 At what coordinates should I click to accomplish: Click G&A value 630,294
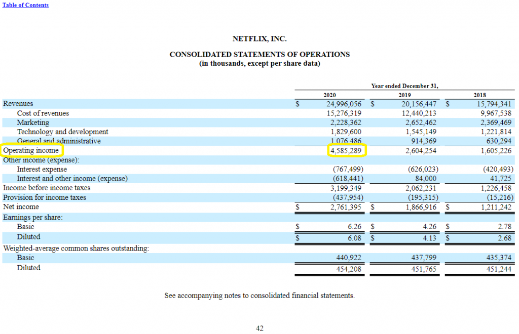pyautogui.click(x=499, y=141)
